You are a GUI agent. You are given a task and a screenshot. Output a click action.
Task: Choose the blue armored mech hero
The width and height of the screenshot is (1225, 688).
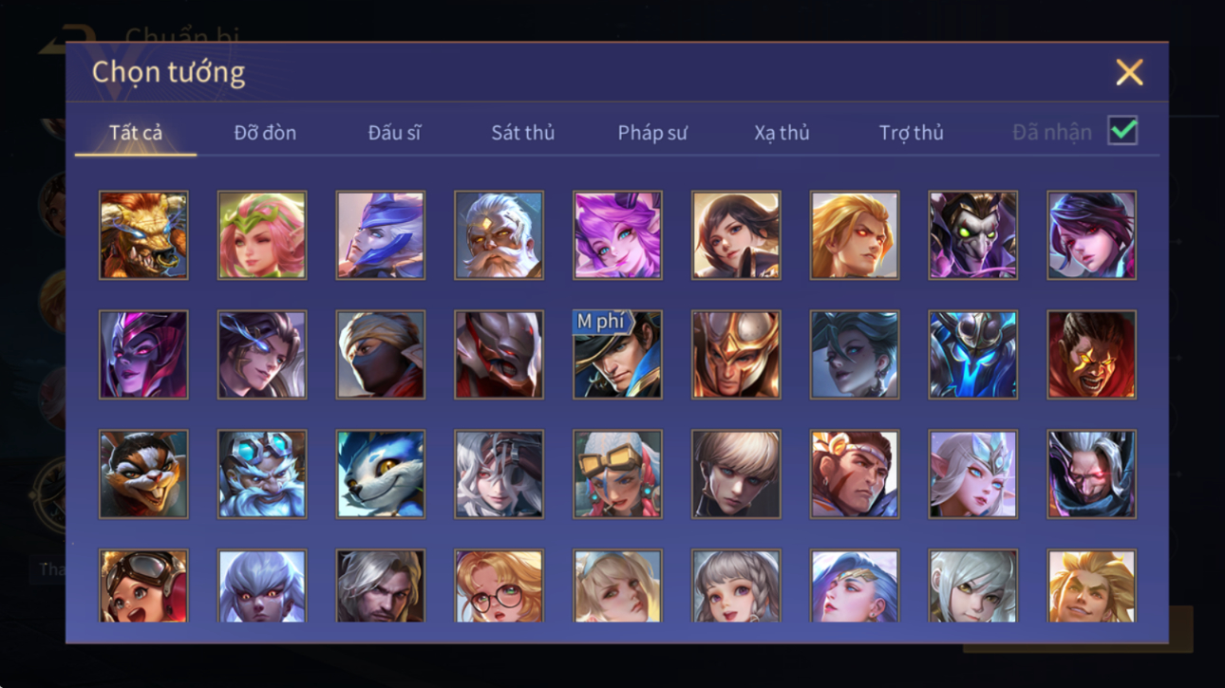pos(972,355)
